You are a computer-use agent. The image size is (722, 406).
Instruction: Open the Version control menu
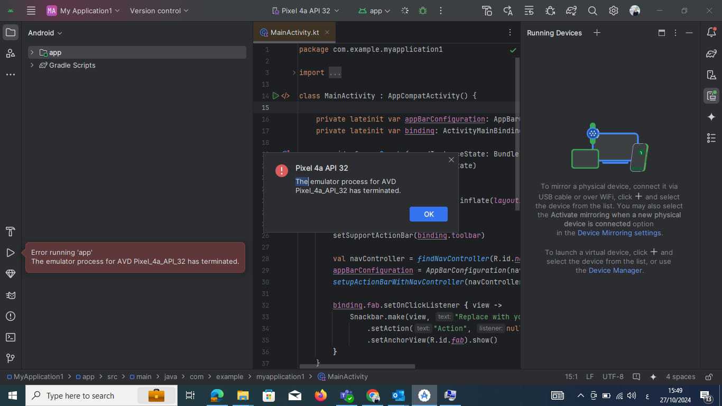pyautogui.click(x=159, y=11)
